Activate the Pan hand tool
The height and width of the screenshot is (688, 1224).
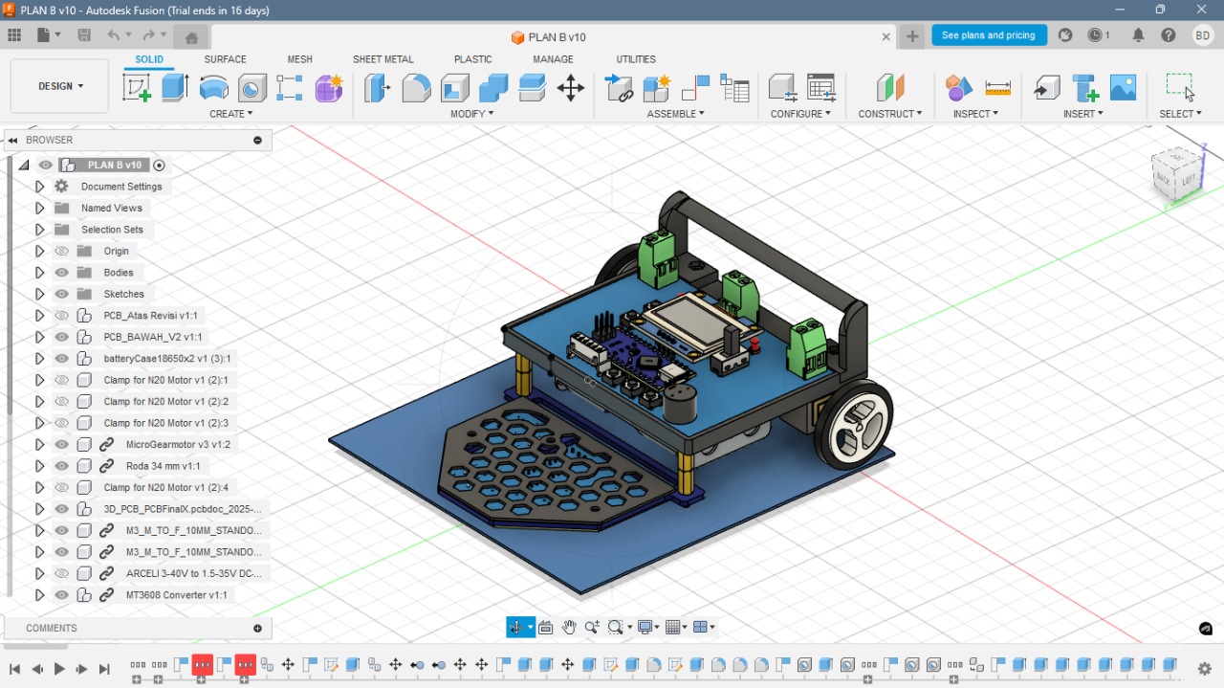click(x=569, y=628)
